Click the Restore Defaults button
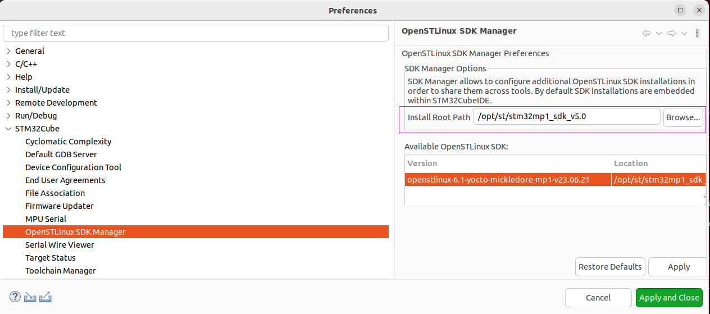Screen dimensions: 710x314 (x=610, y=267)
